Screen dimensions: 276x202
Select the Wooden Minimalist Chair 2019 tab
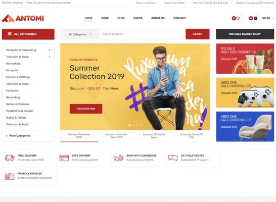point(116,136)
